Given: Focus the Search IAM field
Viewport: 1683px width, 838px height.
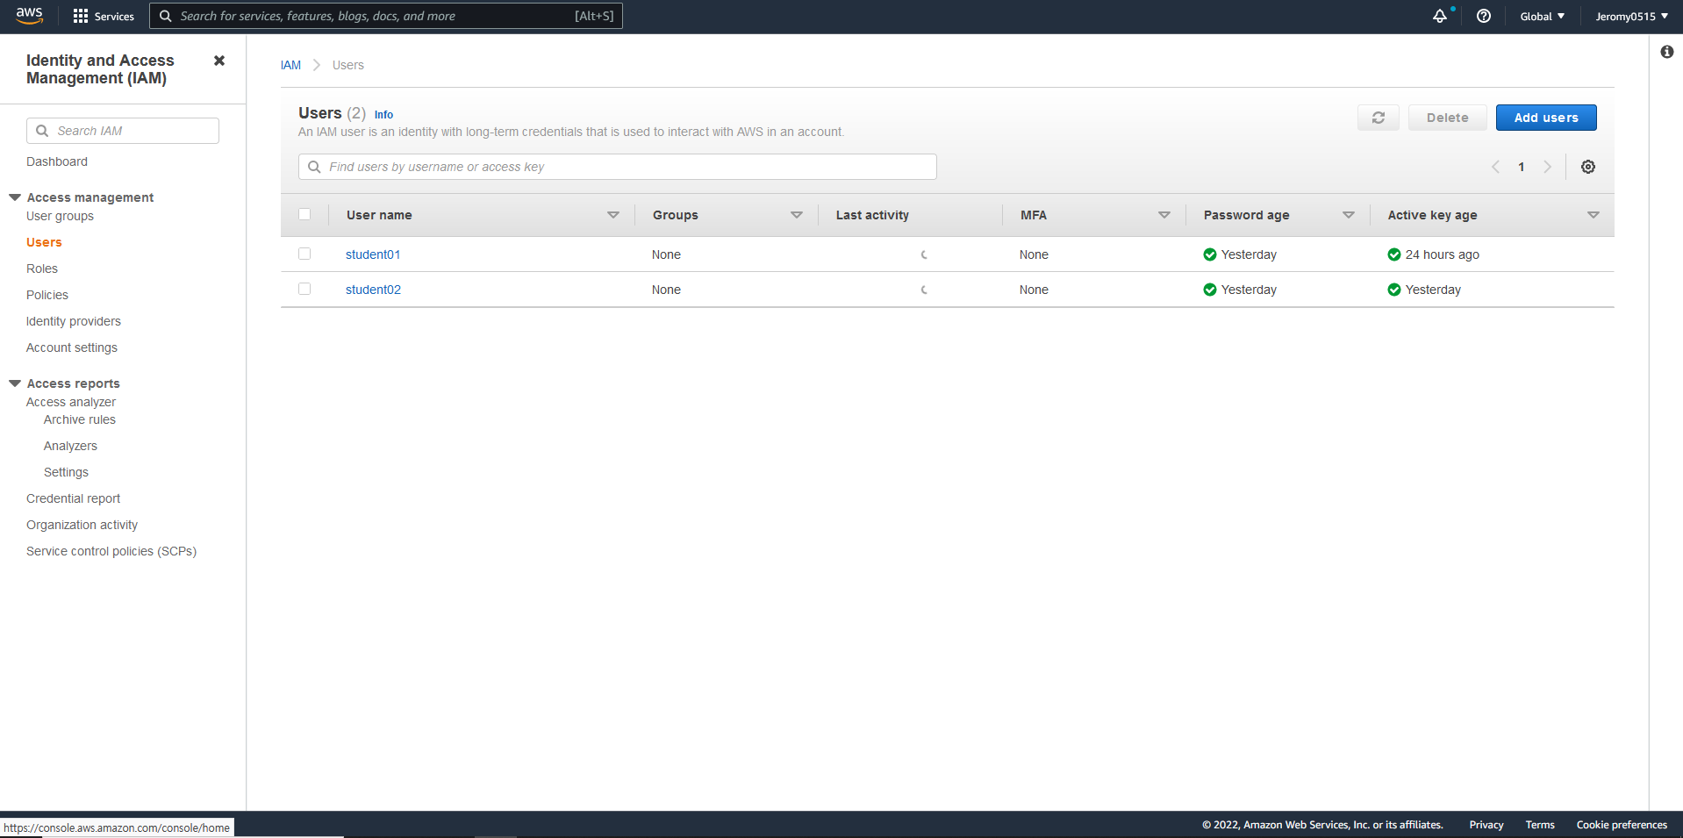Looking at the screenshot, I should 123,131.
